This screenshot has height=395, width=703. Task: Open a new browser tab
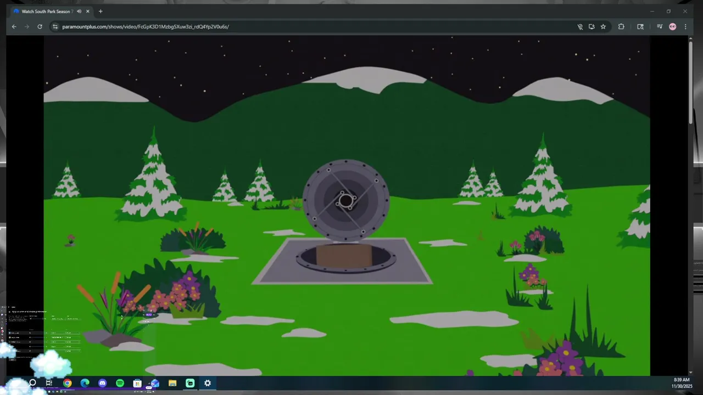[101, 12]
